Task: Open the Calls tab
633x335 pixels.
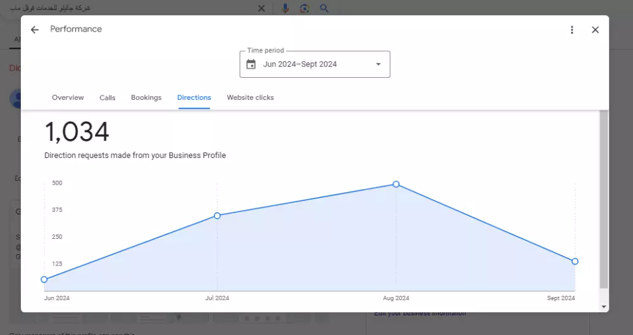Action: coord(108,97)
